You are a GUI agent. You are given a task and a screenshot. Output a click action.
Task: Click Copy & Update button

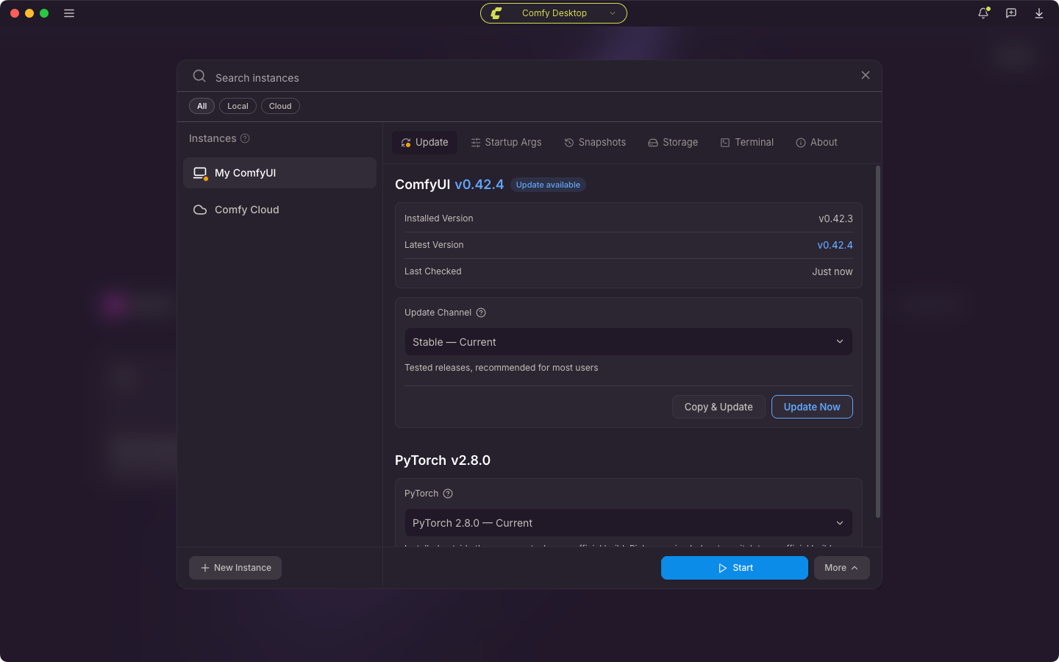(719, 407)
